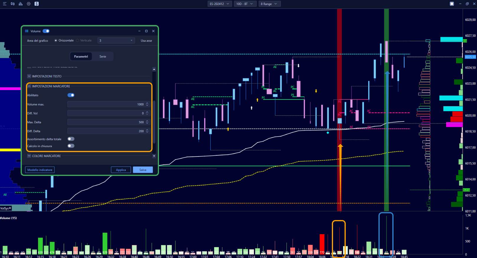Click the Usa asse button
This screenshot has height=258, width=477.
click(146, 41)
